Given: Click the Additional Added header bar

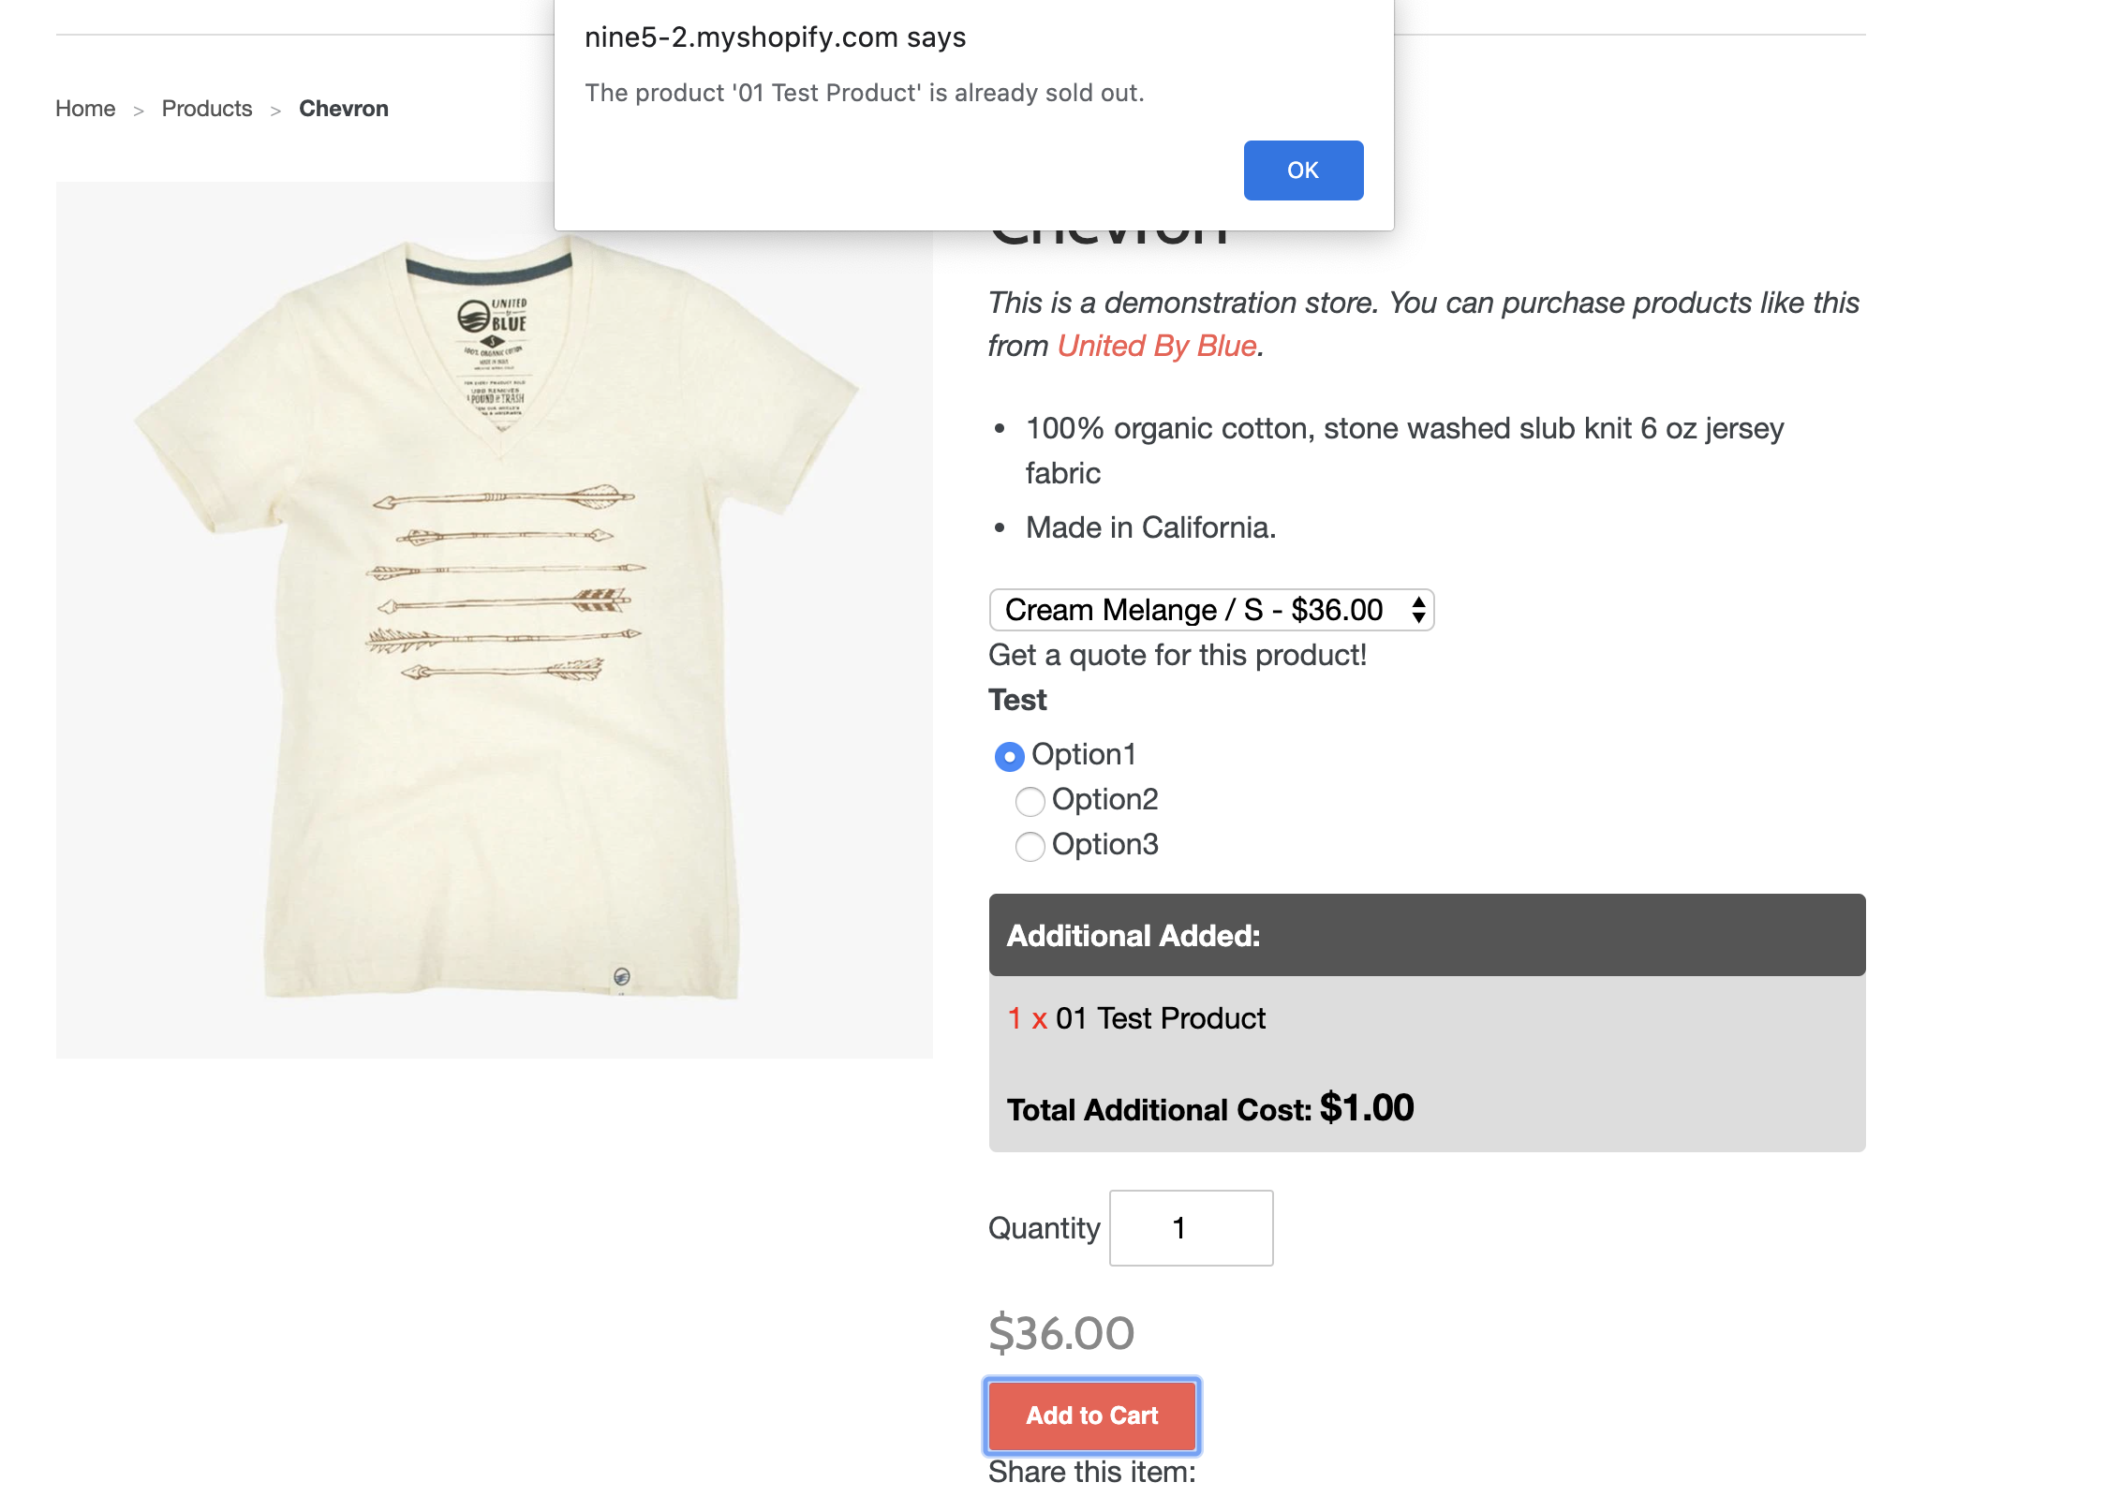Looking at the screenshot, I should (x=1427, y=935).
